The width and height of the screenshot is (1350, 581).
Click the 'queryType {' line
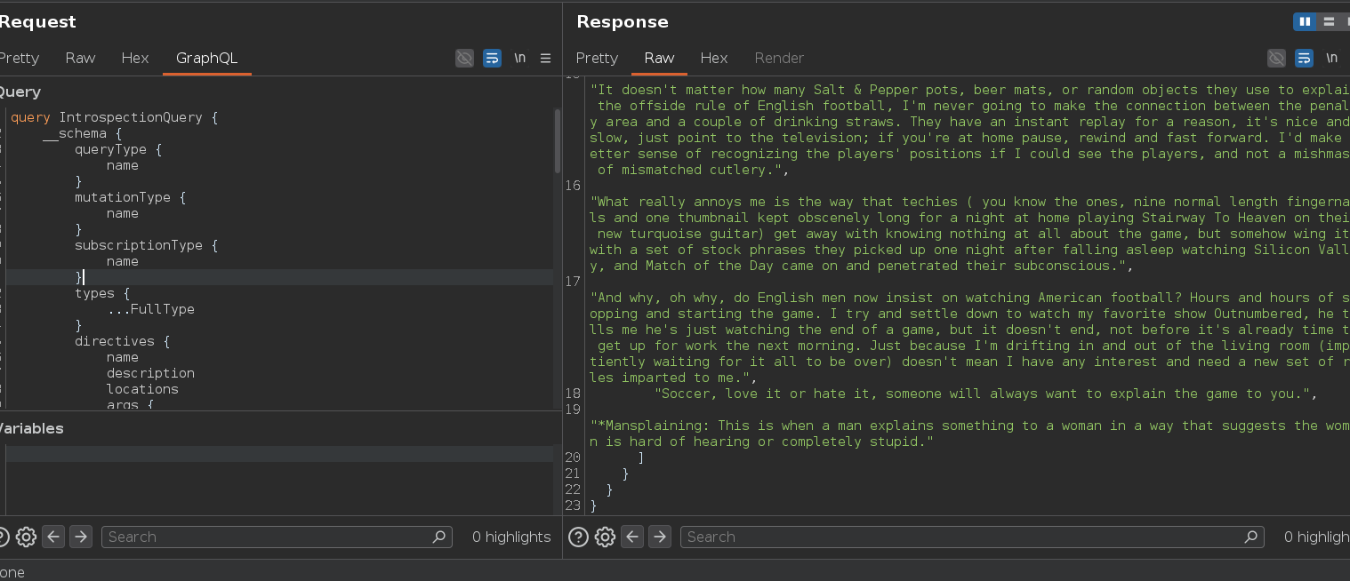[118, 149]
